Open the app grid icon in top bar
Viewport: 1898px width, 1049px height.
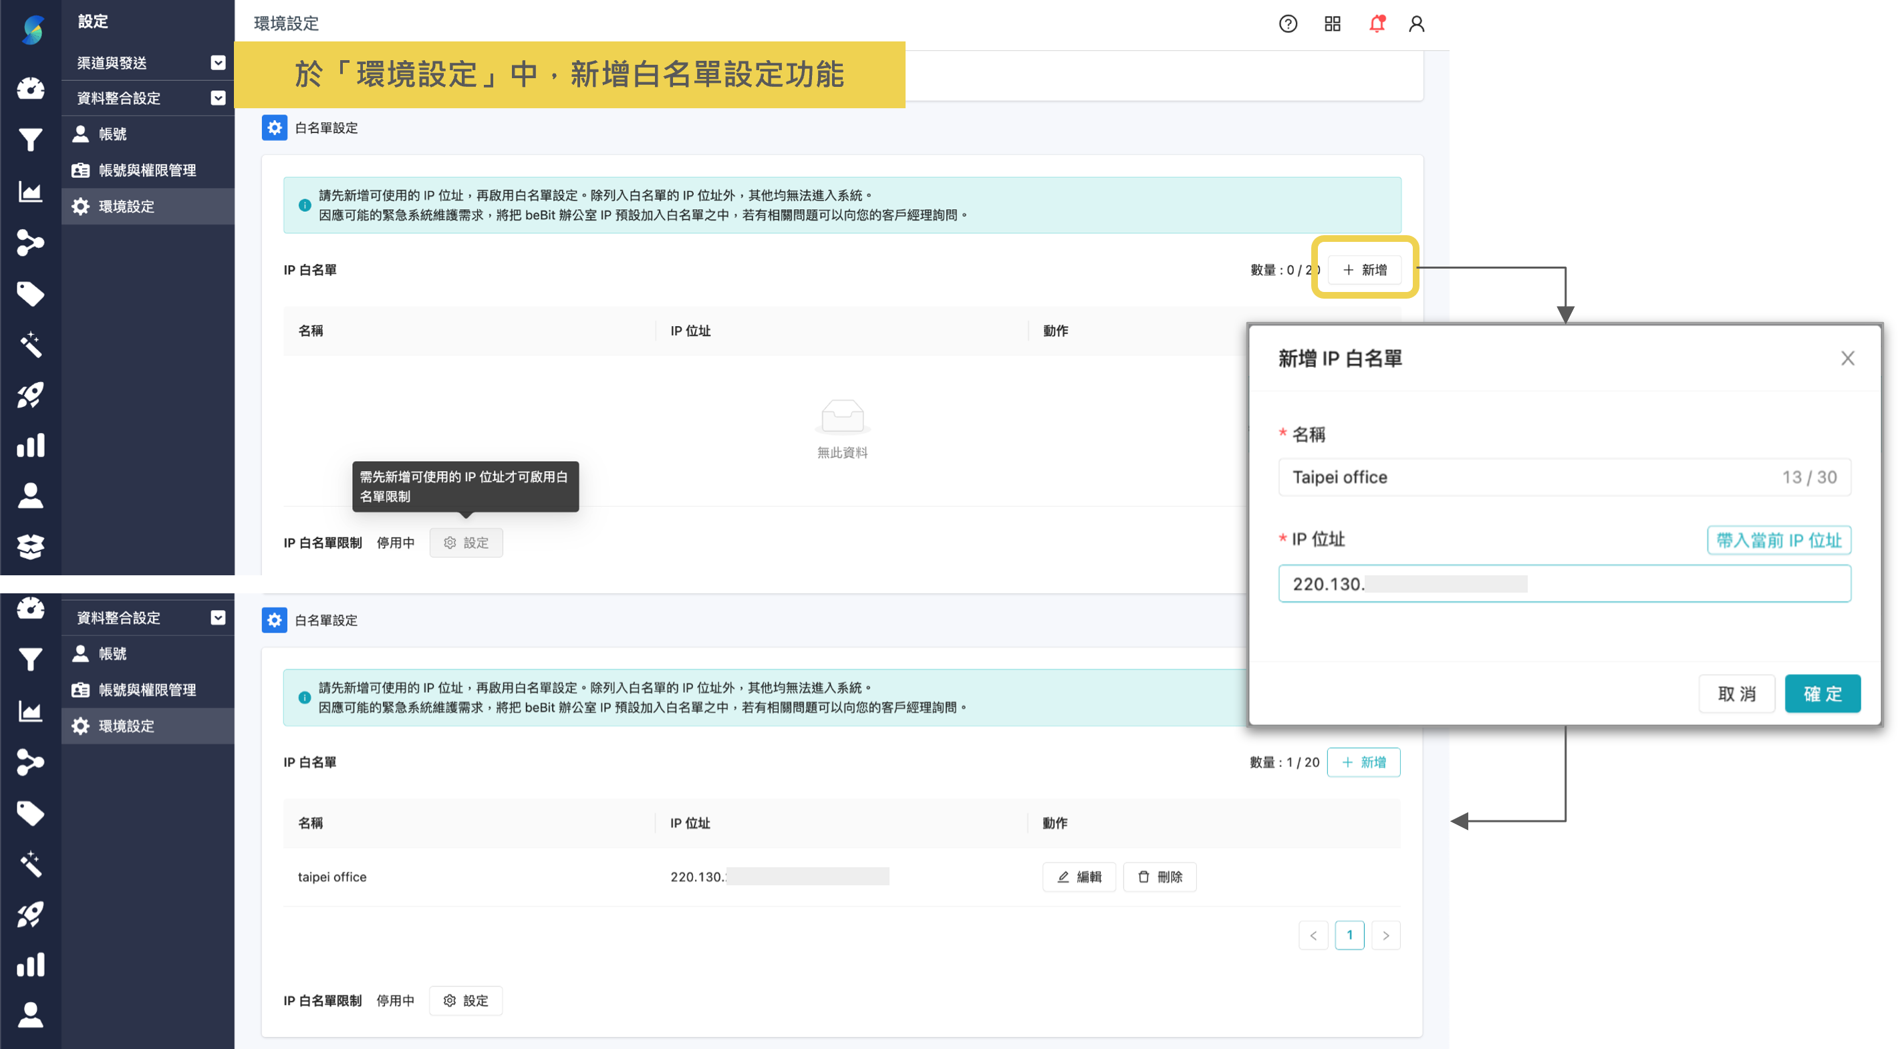[x=1332, y=23]
